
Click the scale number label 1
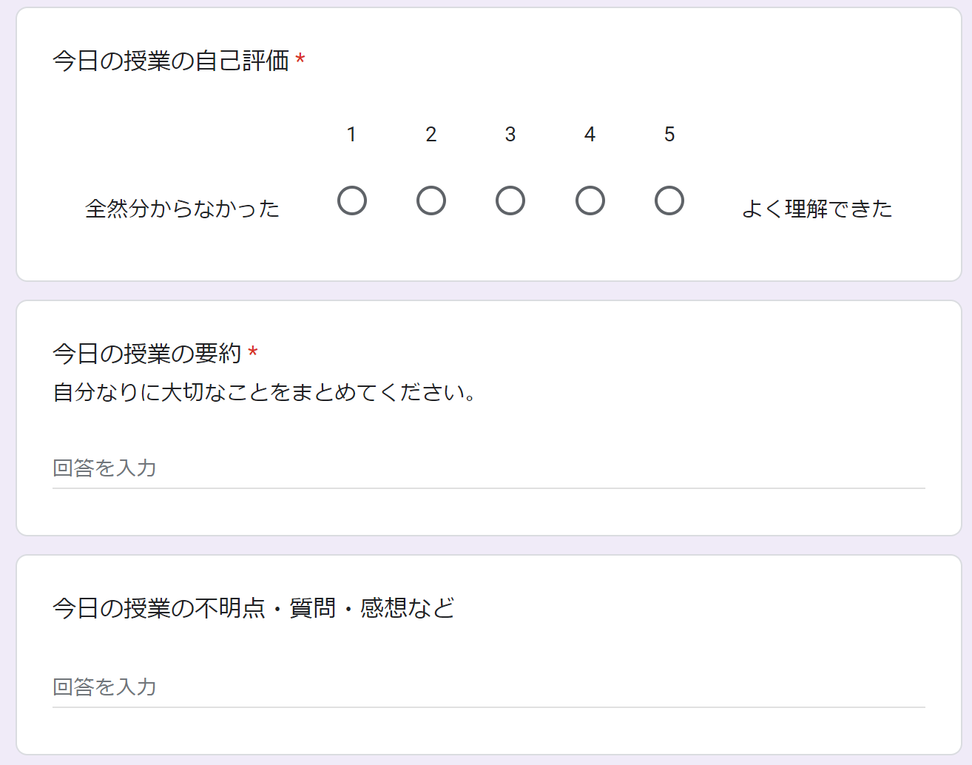tap(352, 135)
